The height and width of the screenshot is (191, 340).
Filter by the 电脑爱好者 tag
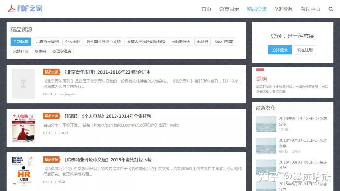[181, 41]
